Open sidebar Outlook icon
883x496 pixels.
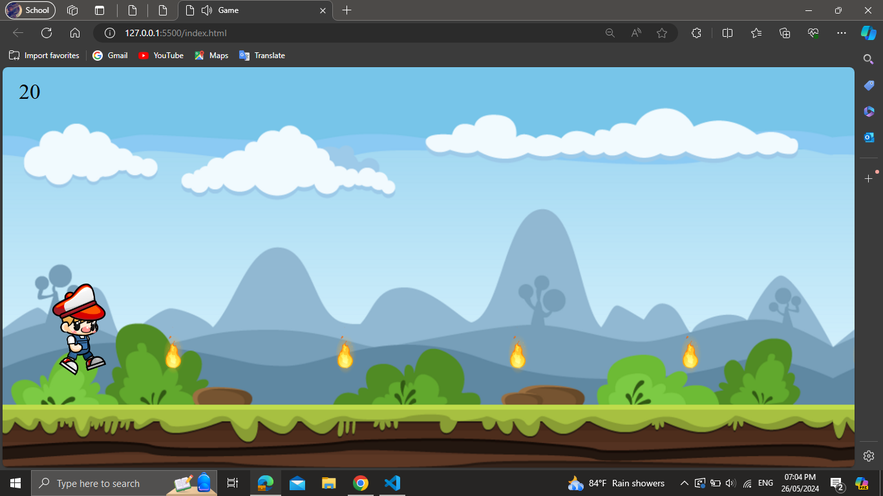coord(869,137)
